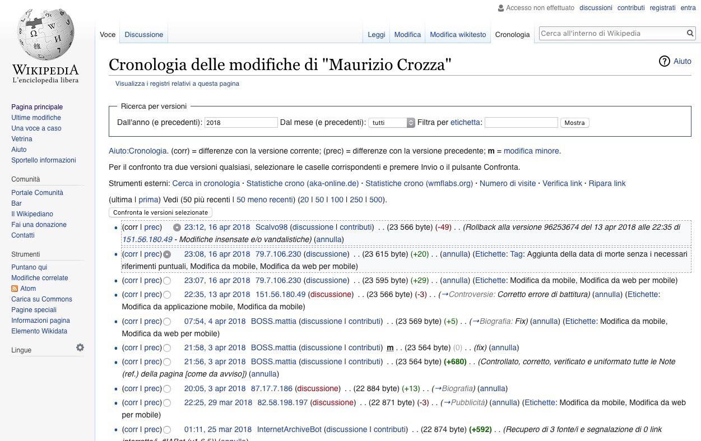Image resolution: width=701 pixels, height=441 pixels.
Task: Switch to the Discussione tab
Action: [x=143, y=35]
